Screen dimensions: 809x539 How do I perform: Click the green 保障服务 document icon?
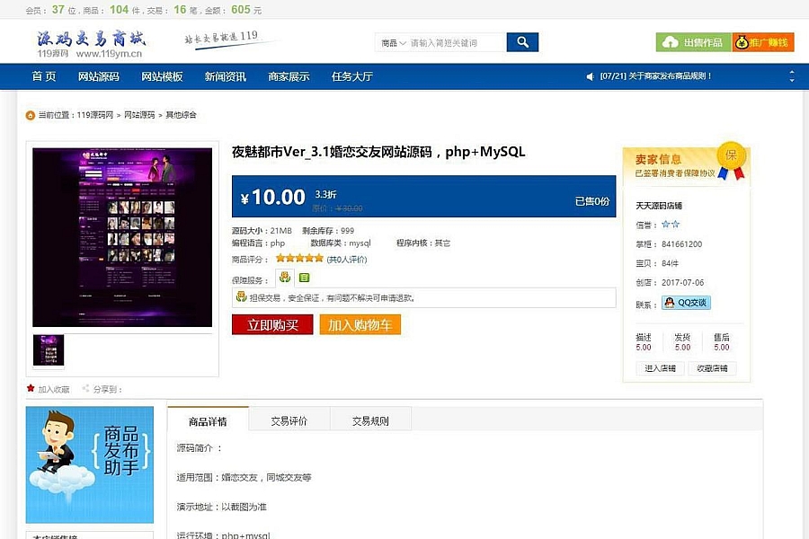(305, 278)
